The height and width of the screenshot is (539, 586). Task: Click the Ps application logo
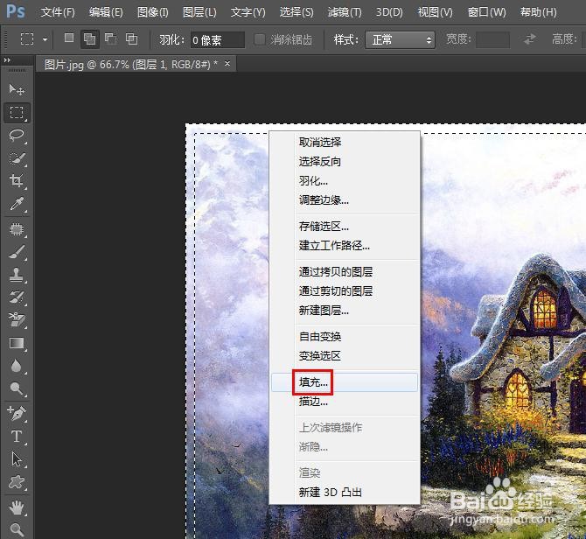(16, 11)
